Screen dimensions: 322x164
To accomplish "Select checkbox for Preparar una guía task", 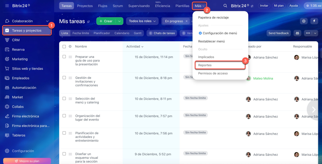I will tap(64, 57).
